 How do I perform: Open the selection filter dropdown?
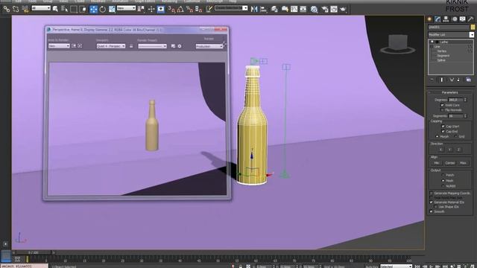(41, 8)
